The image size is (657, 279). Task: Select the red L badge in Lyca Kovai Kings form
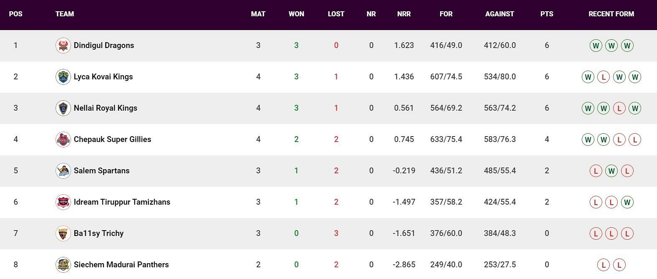click(603, 77)
